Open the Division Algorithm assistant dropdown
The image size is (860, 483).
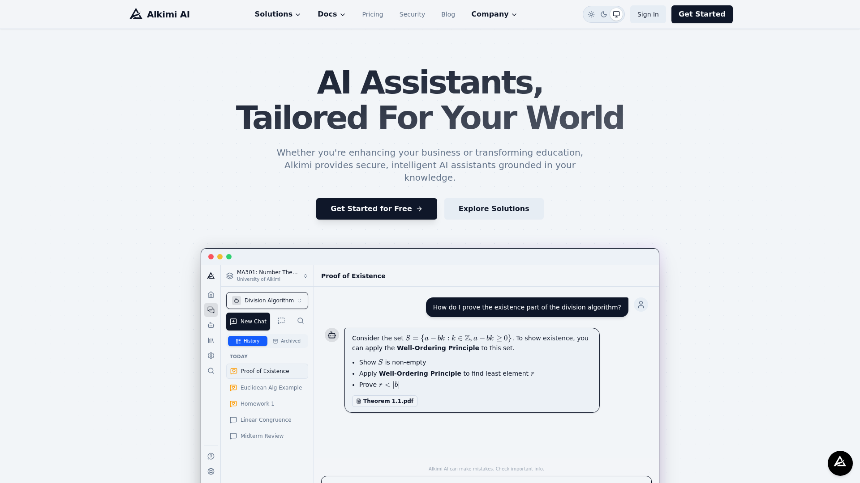(267, 301)
